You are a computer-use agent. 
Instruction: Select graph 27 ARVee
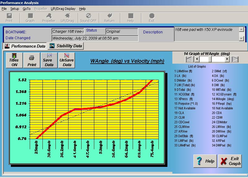(x=181, y=131)
